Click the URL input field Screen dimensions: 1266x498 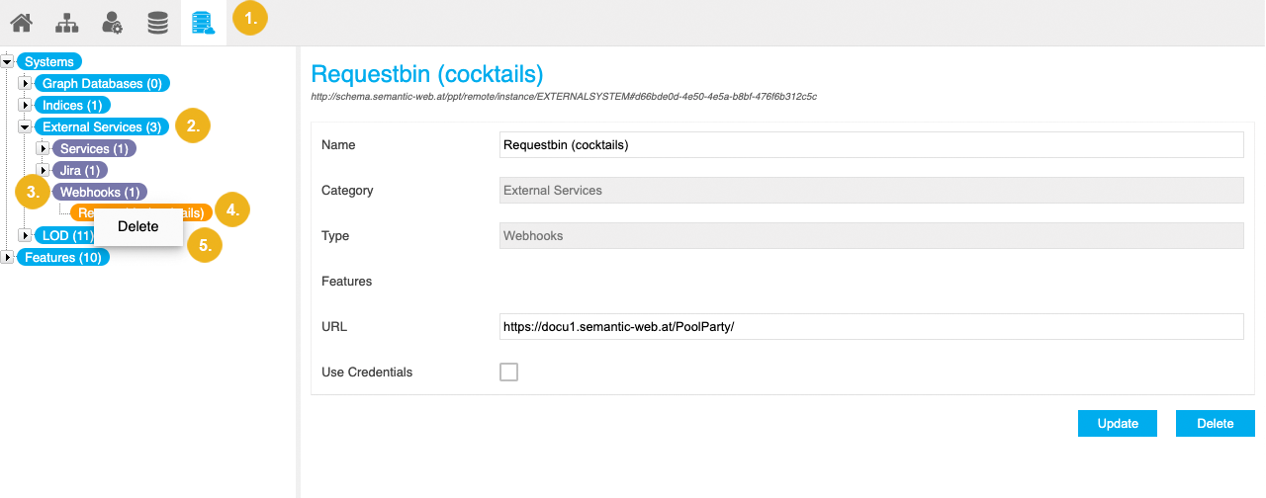click(871, 326)
